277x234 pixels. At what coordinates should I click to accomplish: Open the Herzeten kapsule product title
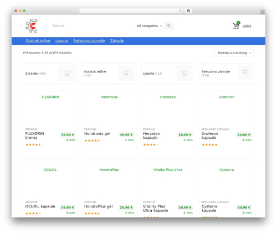tap(151, 136)
